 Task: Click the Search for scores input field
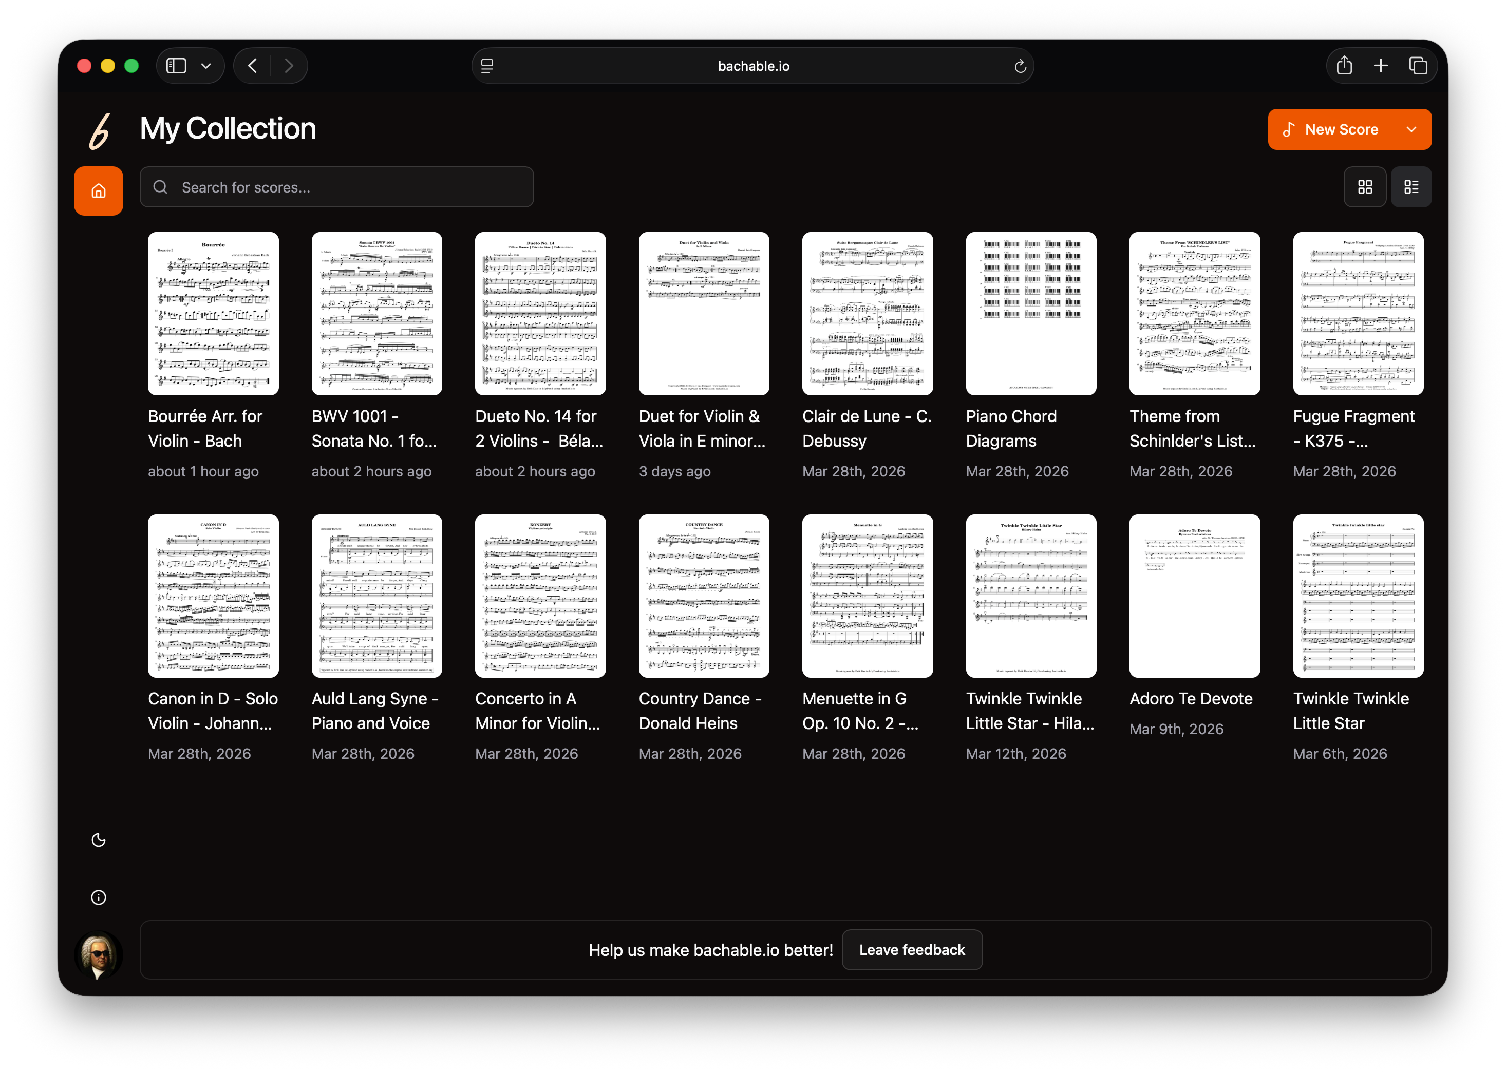[337, 187]
